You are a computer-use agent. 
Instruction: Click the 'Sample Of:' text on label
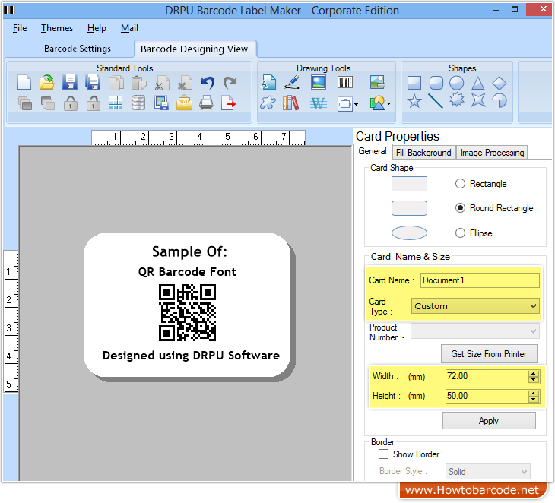click(x=189, y=251)
